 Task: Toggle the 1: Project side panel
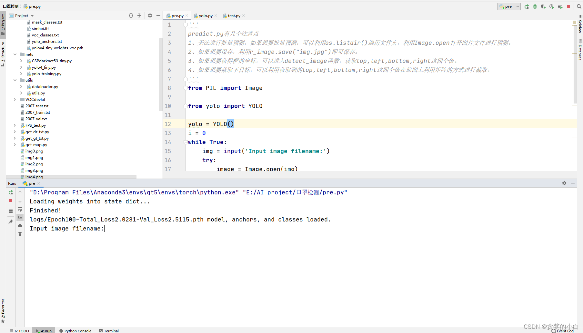click(x=3, y=24)
